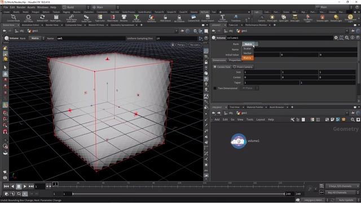Click the Rename shelf tool
The height and width of the screenshot is (203, 361).
[124, 18]
